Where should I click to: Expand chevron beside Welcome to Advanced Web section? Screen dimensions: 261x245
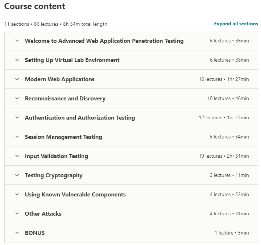(x=17, y=41)
